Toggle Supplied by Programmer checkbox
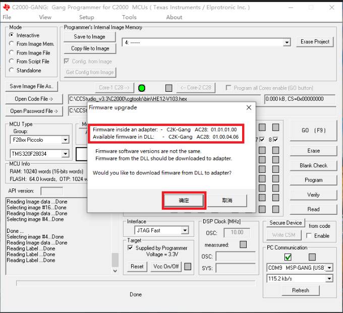This screenshot has width=343, height=313. [x=130, y=247]
